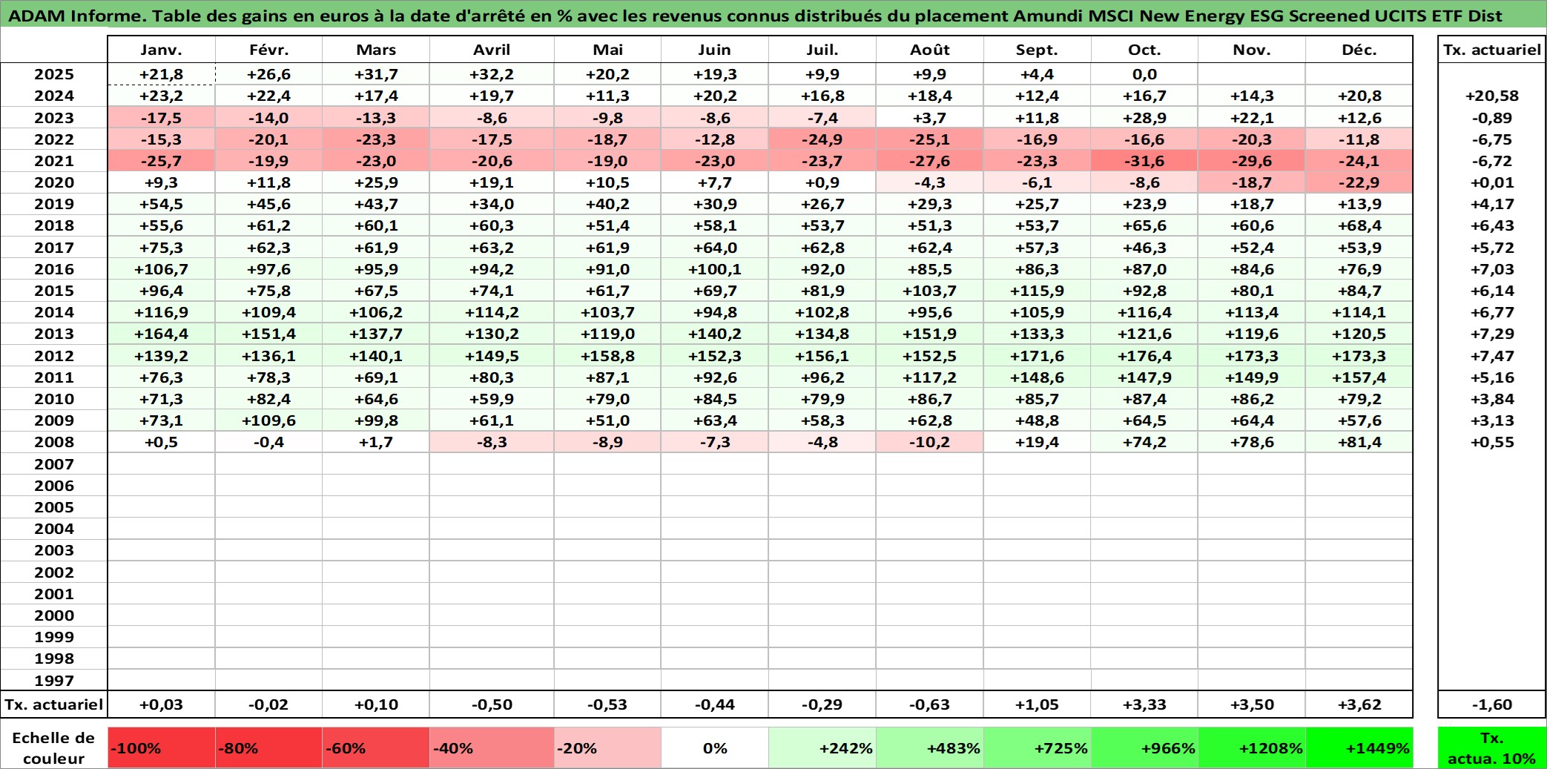The width and height of the screenshot is (1547, 769).
Task: Select cell +109,6 for February 2009
Action: (268, 420)
